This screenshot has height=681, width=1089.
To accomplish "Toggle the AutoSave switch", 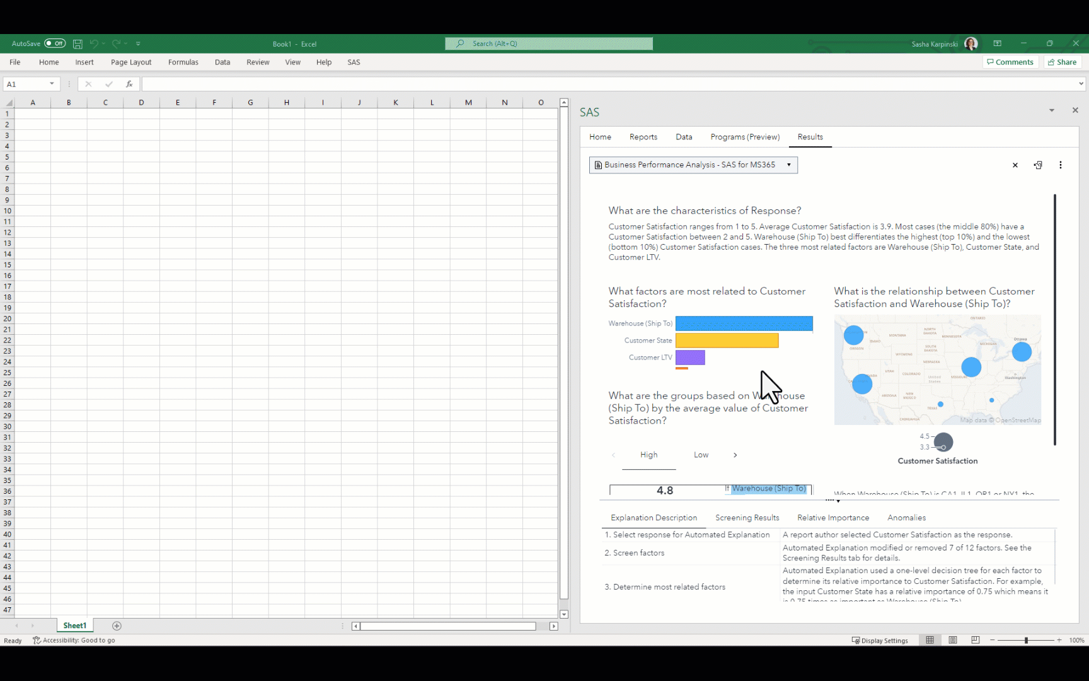I will [x=55, y=44].
